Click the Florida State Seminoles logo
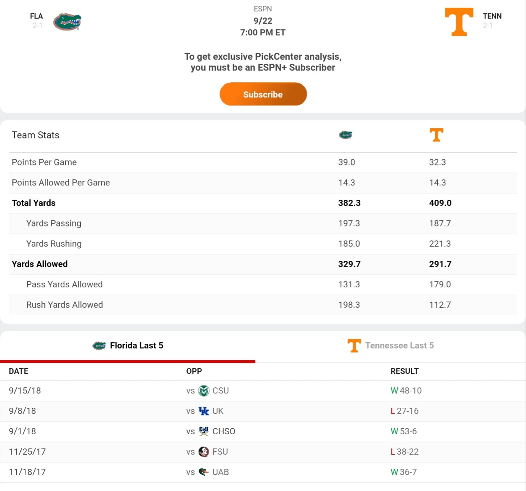 204,452
